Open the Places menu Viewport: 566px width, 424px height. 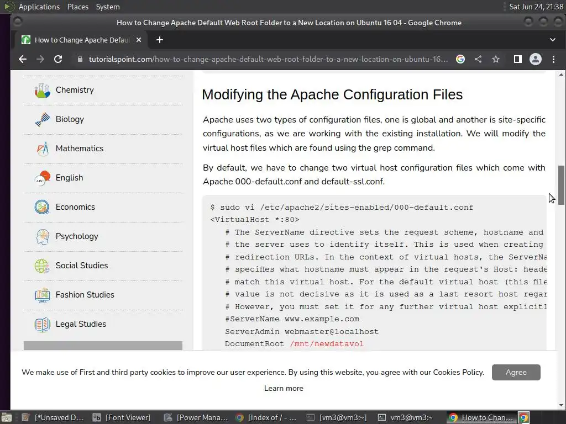[x=78, y=7]
